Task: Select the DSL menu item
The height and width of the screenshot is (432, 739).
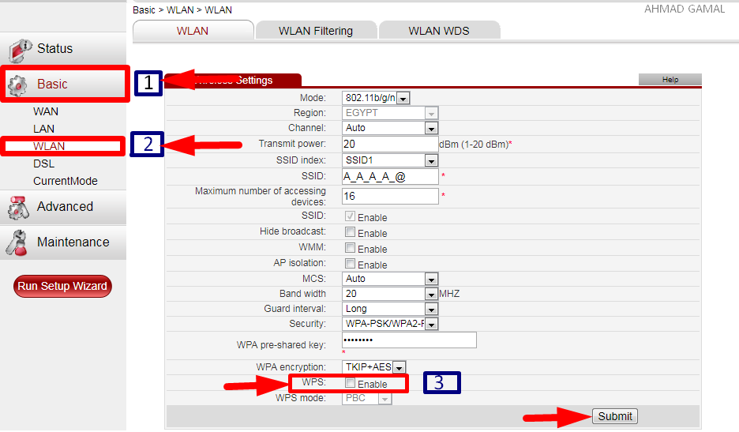Action: 44,163
